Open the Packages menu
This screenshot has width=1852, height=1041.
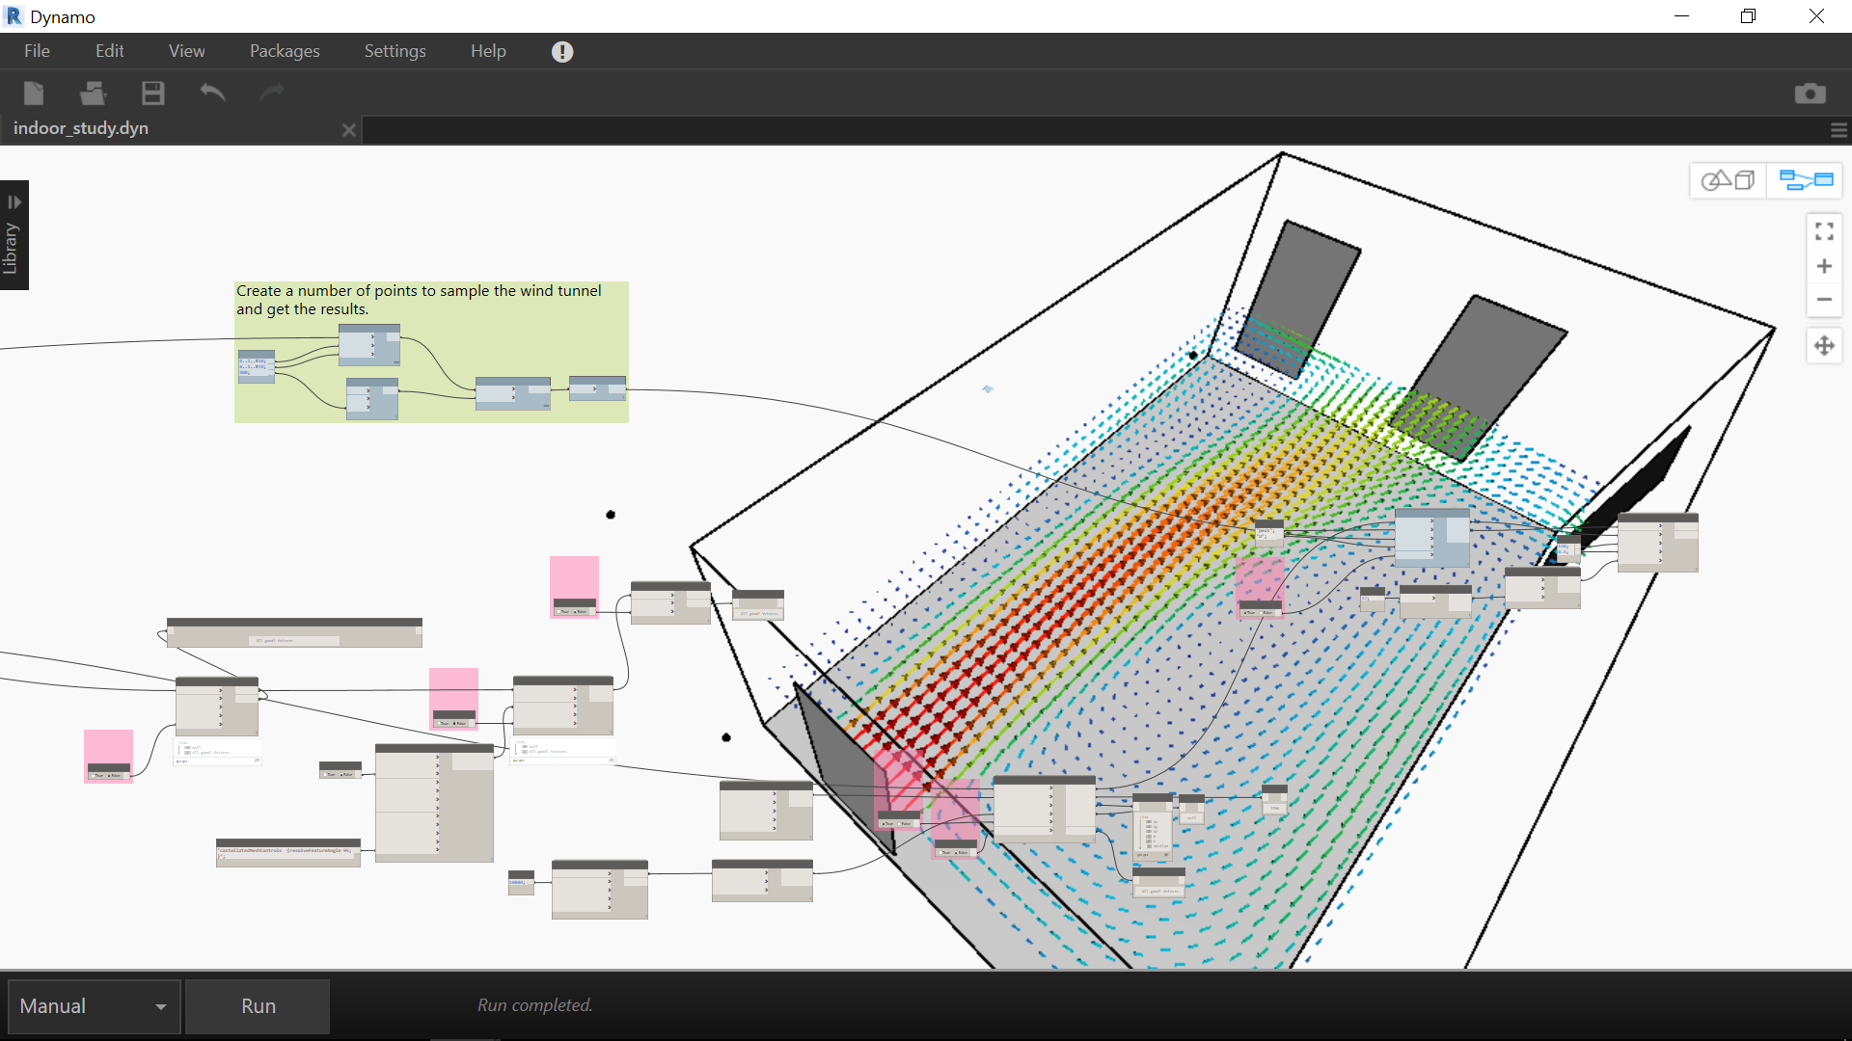click(285, 51)
